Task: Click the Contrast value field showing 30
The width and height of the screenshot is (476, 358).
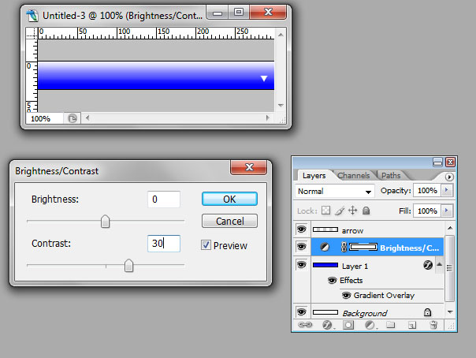Action: coord(164,243)
